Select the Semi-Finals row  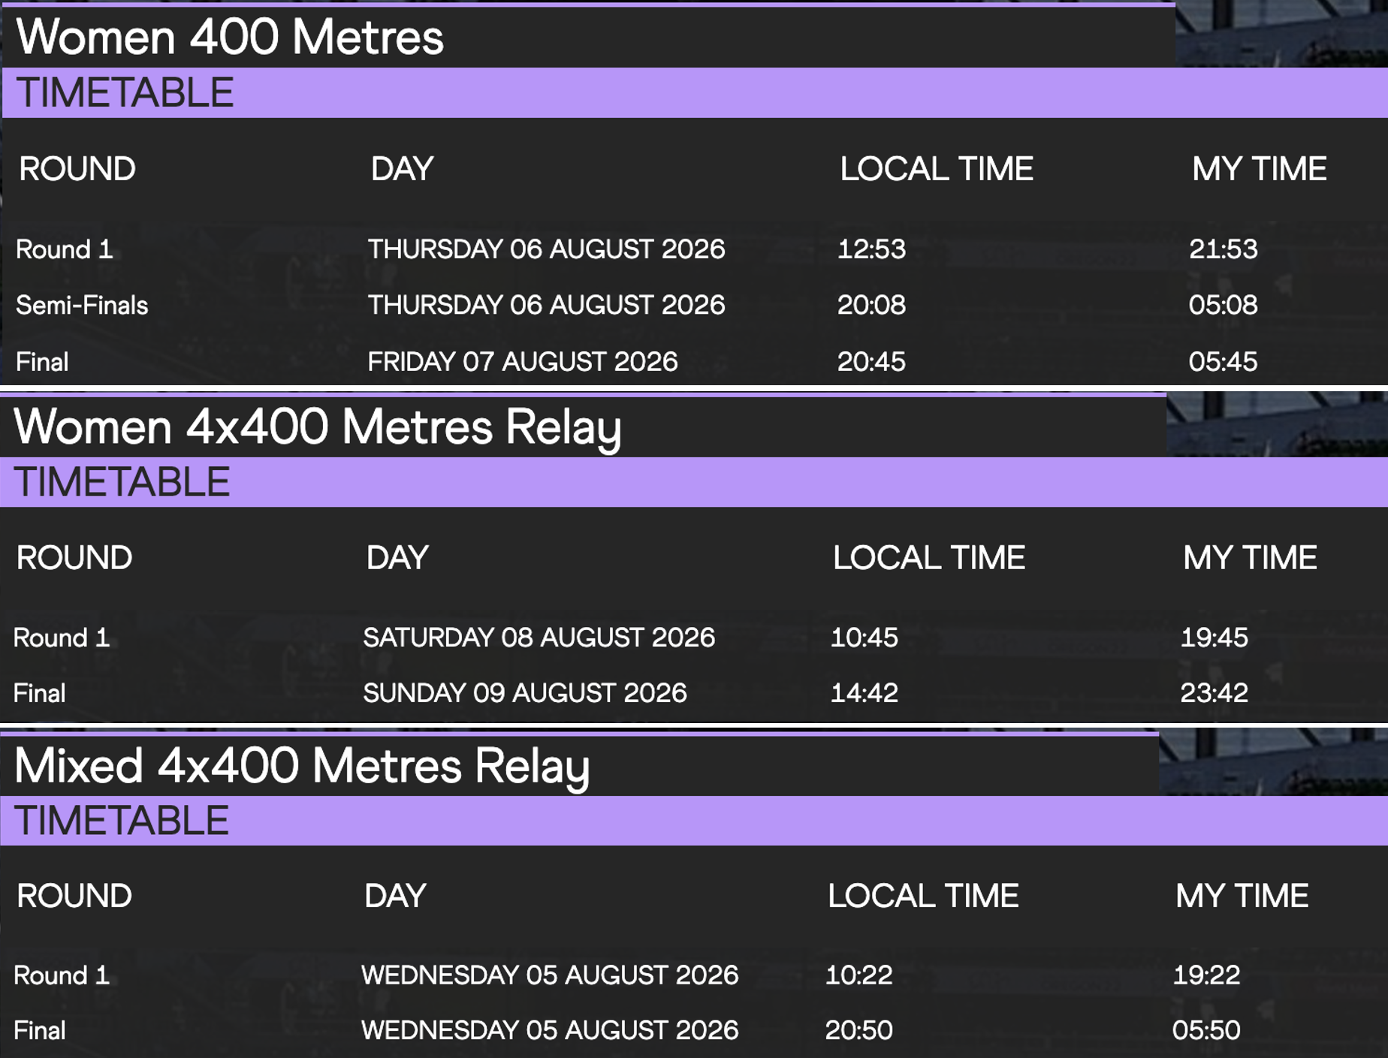[694, 305]
